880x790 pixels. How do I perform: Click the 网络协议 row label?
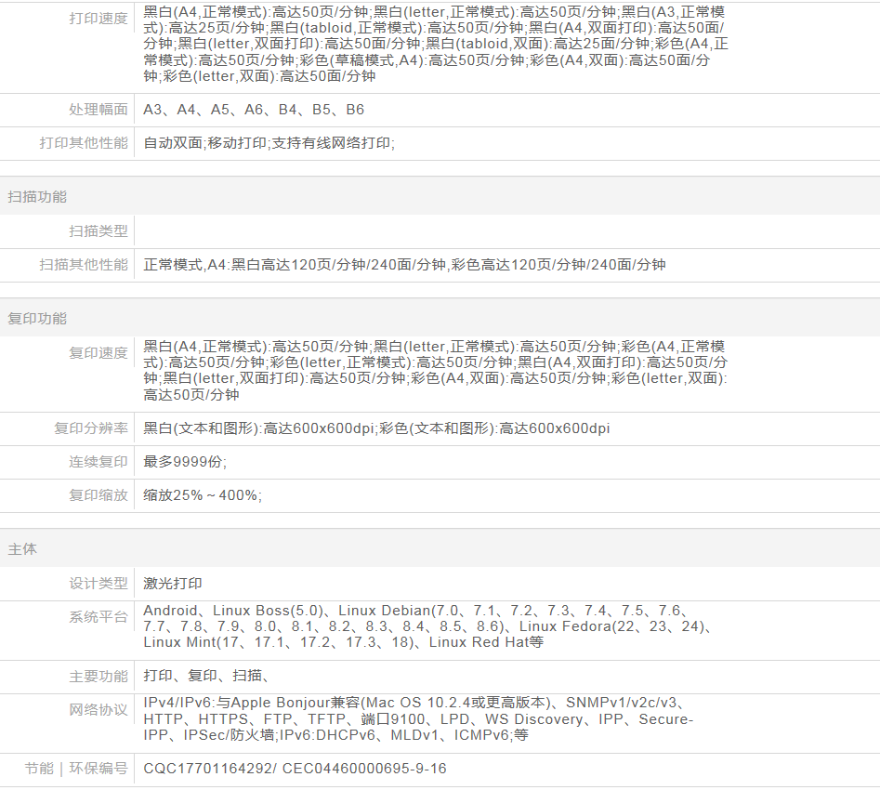[x=99, y=710]
